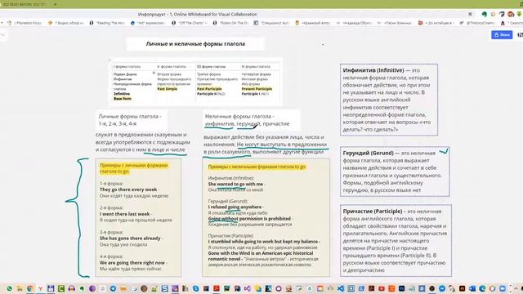523x294 pixels.
Task: Open the 'Hit expression' bookmark
Action: tap(148, 23)
